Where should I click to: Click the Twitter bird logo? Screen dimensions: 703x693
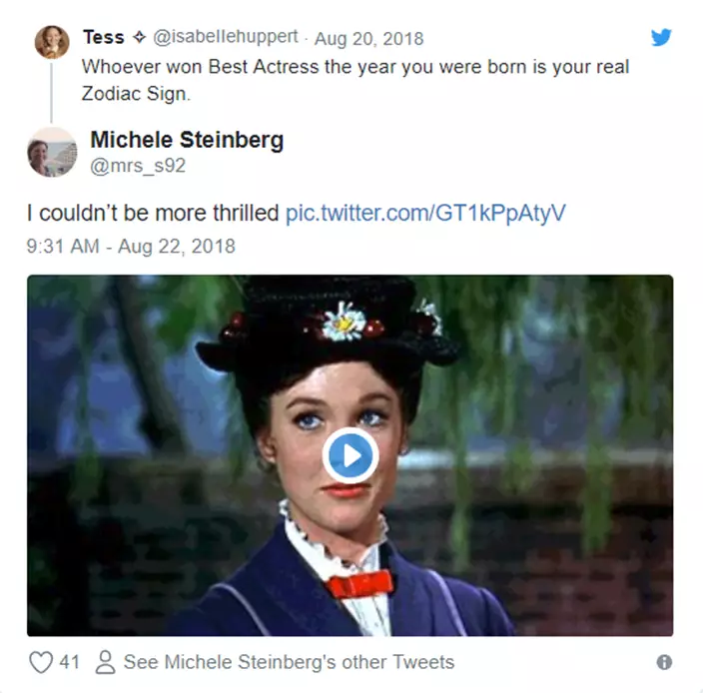click(x=660, y=38)
